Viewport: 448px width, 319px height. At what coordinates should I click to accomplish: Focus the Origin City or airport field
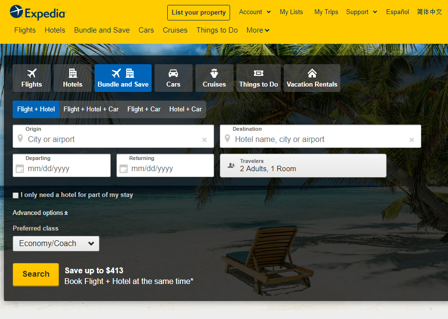click(x=114, y=136)
